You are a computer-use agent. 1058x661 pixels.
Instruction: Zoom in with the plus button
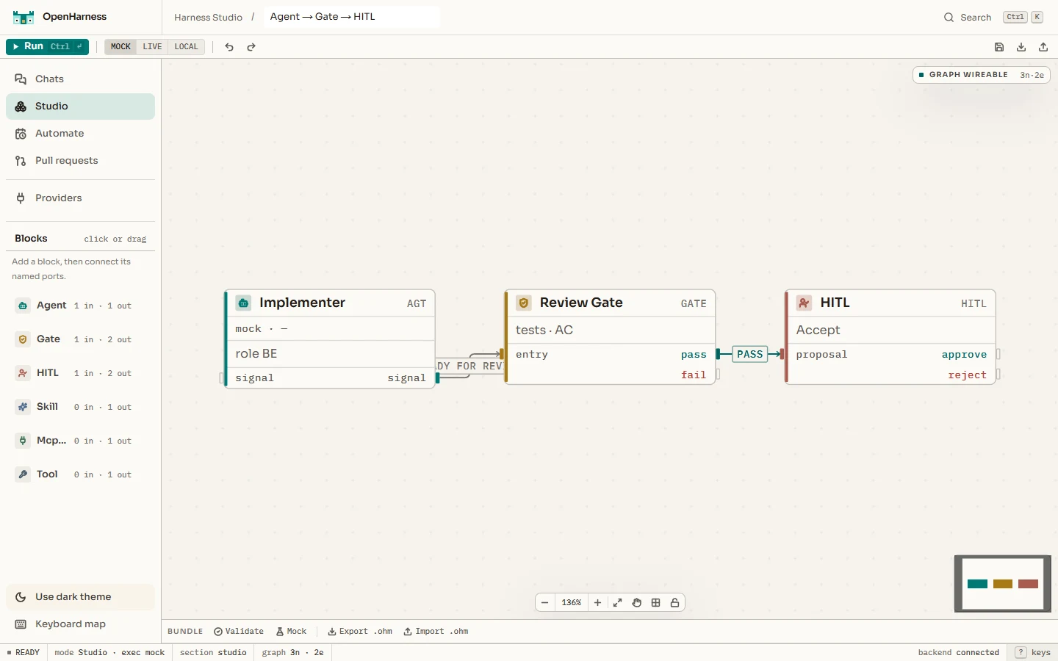coord(598,603)
